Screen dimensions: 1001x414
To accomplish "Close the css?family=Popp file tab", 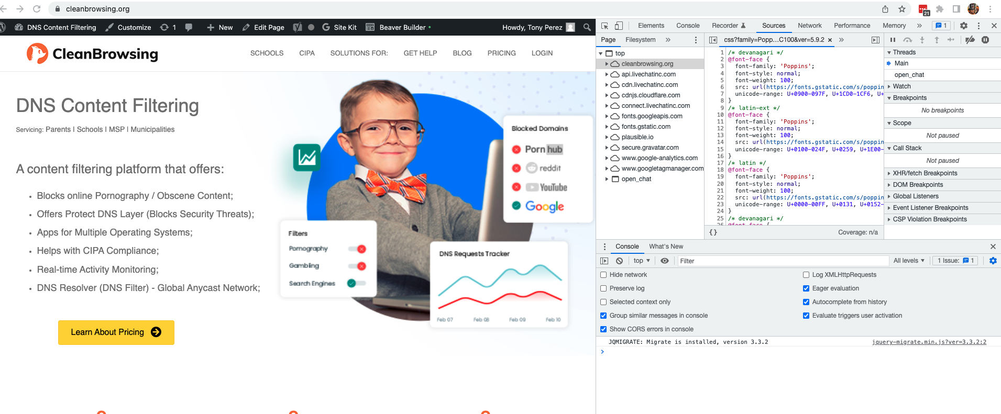I will [x=830, y=40].
